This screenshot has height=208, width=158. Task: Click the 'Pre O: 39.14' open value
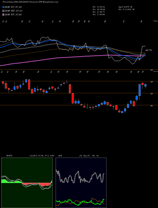click(x=99, y=7)
